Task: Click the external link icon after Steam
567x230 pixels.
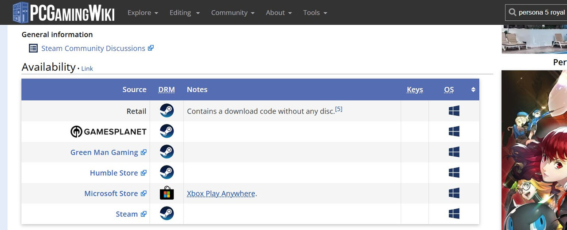Action: point(144,214)
